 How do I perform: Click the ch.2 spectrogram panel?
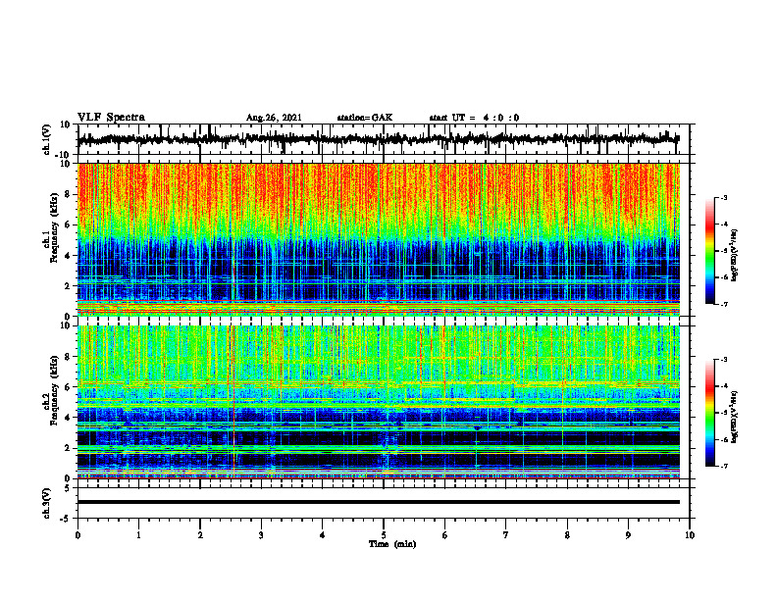click(x=379, y=402)
